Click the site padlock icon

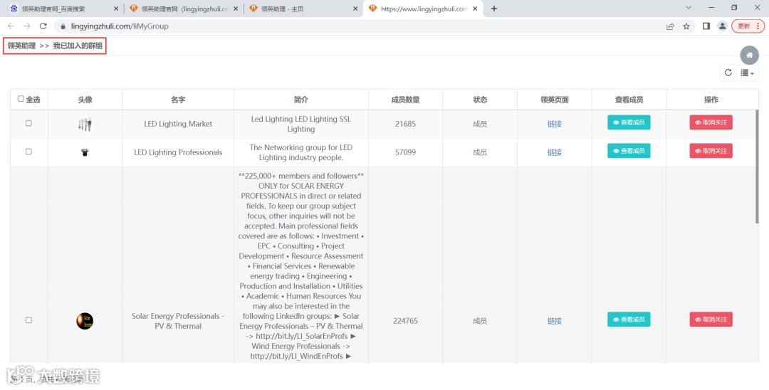point(63,26)
